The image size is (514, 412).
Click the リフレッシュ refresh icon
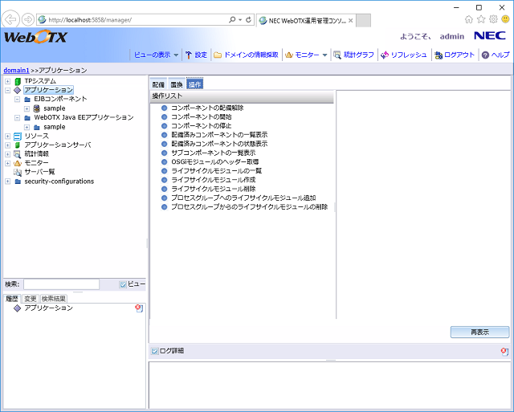click(x=385, y=55)
